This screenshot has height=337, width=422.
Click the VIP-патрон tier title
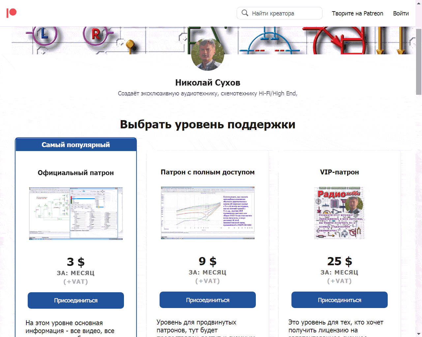(x=340, y=172)
